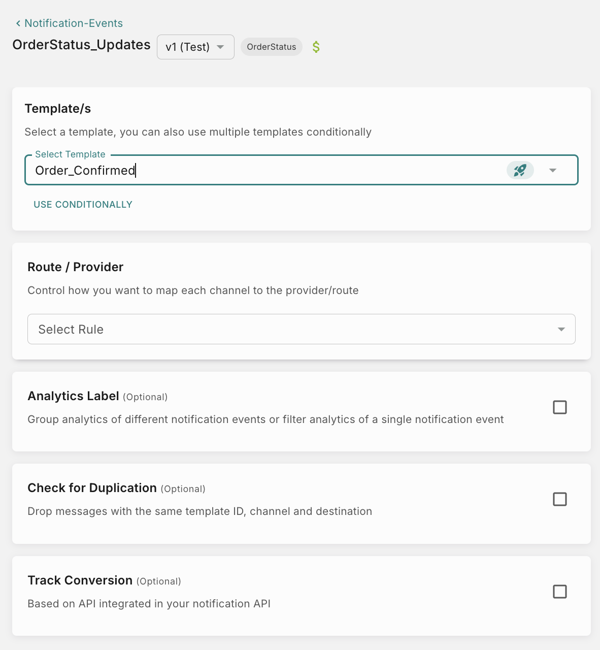Click the OrderStatus tag chip

pos(271,47)
